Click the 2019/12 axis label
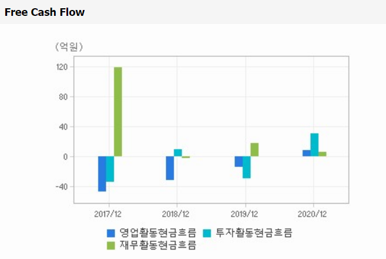Viewport: 386px width, 259px height. [244, 214]
